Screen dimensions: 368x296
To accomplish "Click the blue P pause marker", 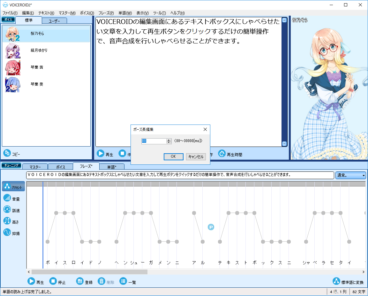I will click(211, 227).
